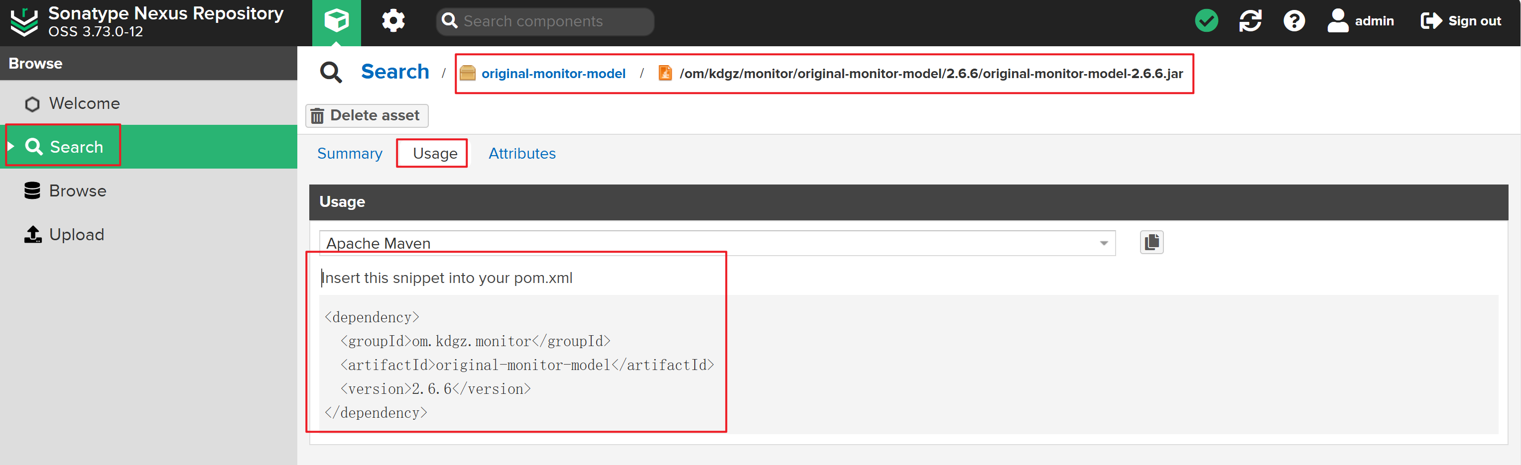Viewport: 1521px width, 465px height.
Task: Open the Browse cube icon in header
Action: click(336, 21)
